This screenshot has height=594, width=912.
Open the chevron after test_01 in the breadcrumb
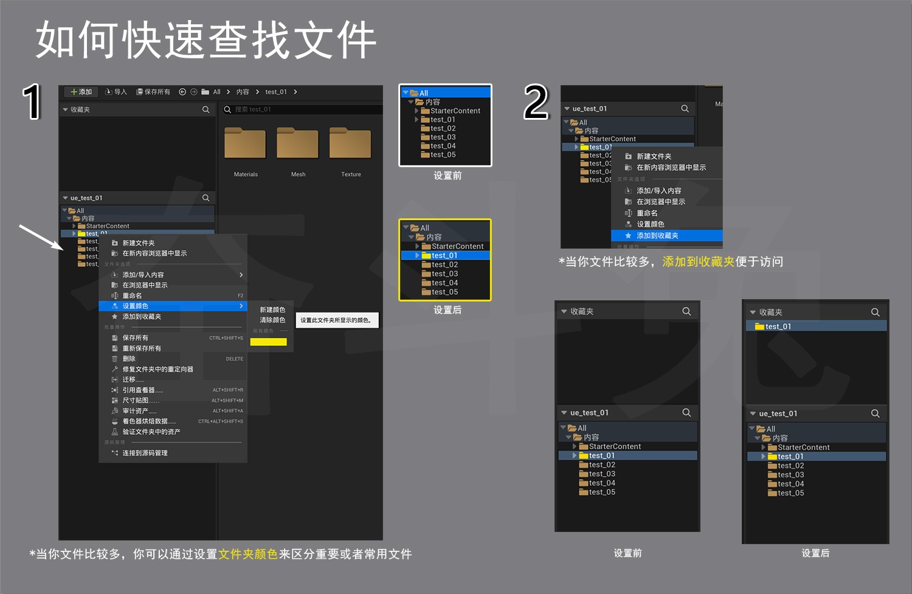click(295, 92)
